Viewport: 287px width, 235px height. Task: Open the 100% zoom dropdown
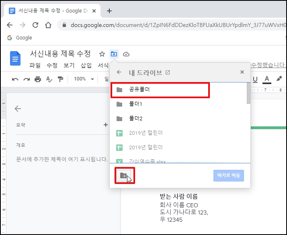click(84, 79)
